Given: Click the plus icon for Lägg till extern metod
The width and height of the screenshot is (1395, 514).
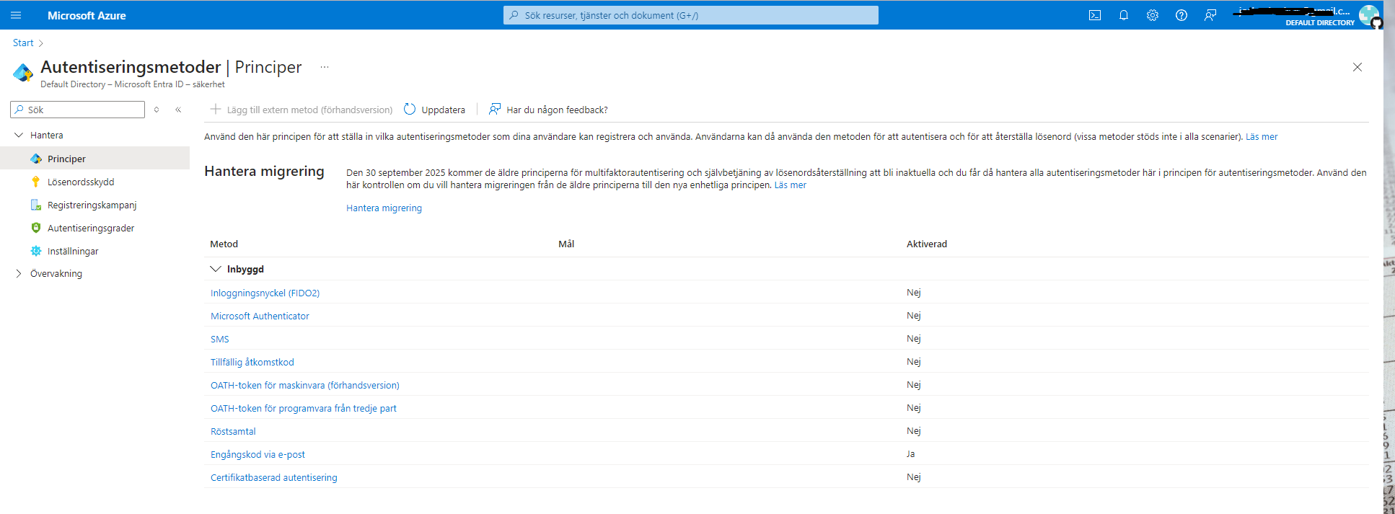Looking at the screenshot, I should (215, 109).
